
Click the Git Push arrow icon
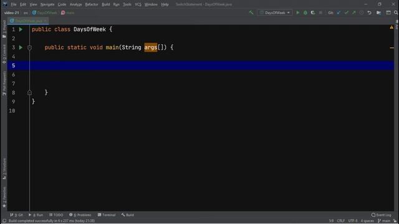[x=354, y=12]
